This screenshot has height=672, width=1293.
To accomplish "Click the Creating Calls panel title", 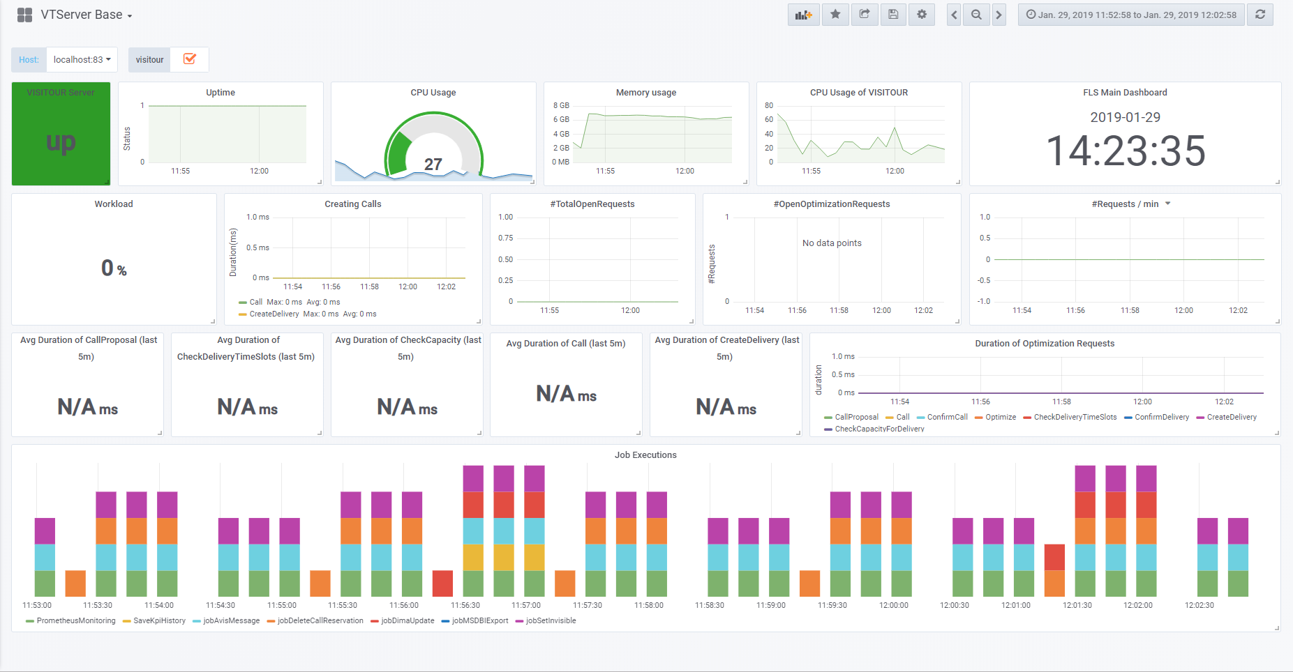I will click(353, 204).
